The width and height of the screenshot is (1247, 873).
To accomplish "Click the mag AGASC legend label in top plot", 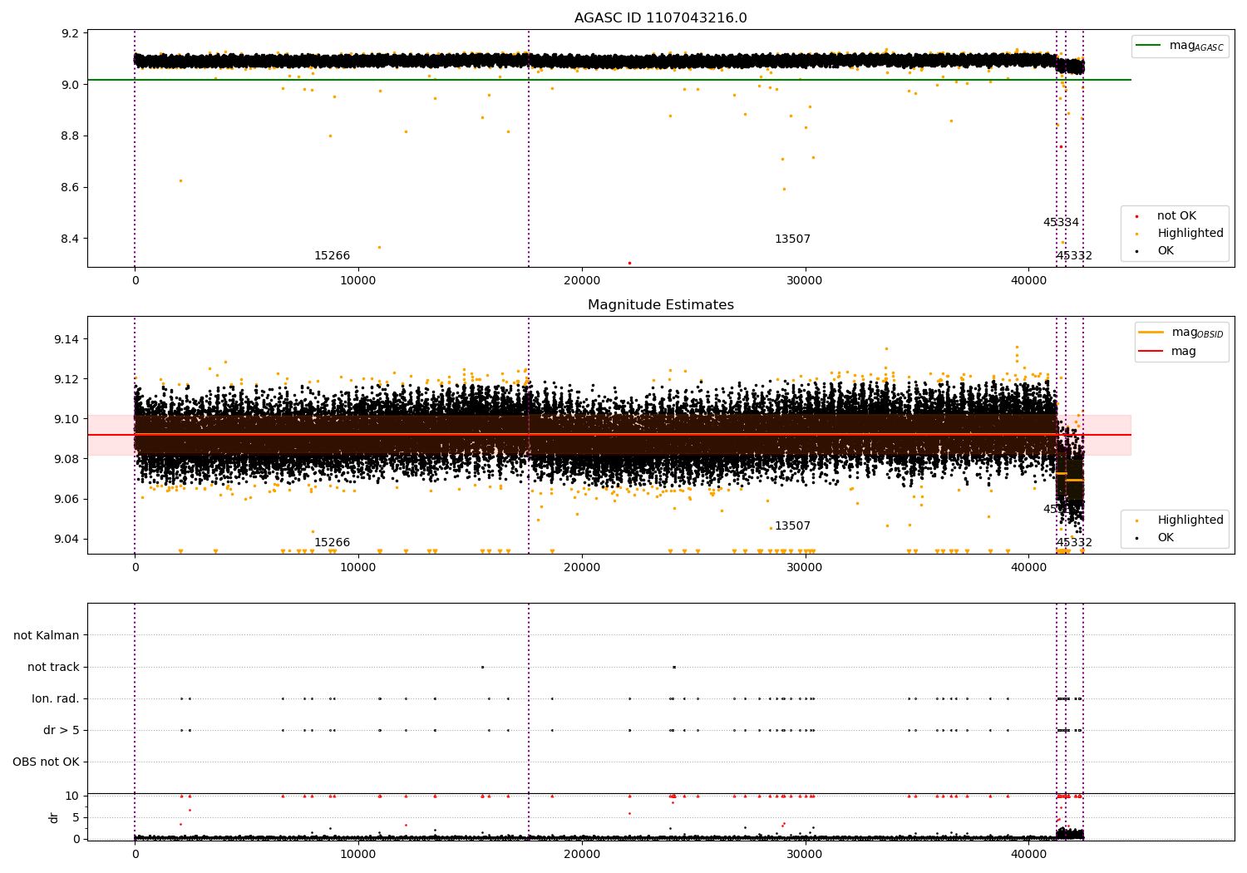I will click(x=1196, y=46).
